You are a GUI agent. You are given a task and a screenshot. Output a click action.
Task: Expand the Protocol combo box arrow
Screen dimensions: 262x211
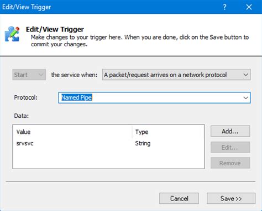click(245, 98)
